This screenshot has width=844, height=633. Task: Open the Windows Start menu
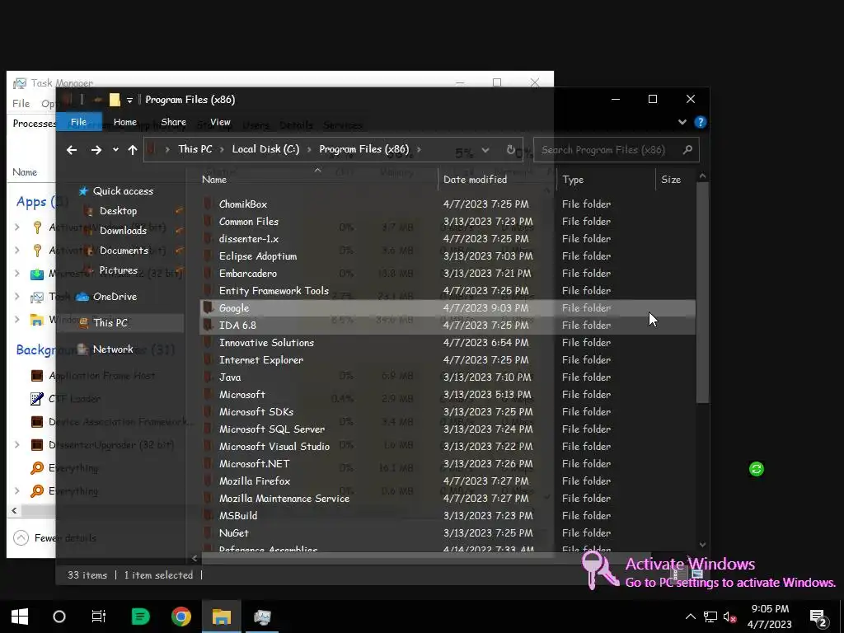[x=20, y=617]
